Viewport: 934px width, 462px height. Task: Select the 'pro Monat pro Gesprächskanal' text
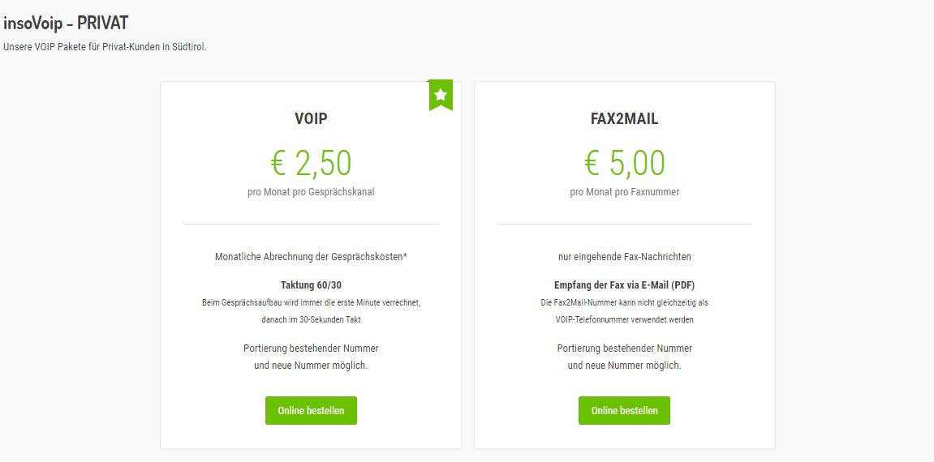[x=311, y=192]
